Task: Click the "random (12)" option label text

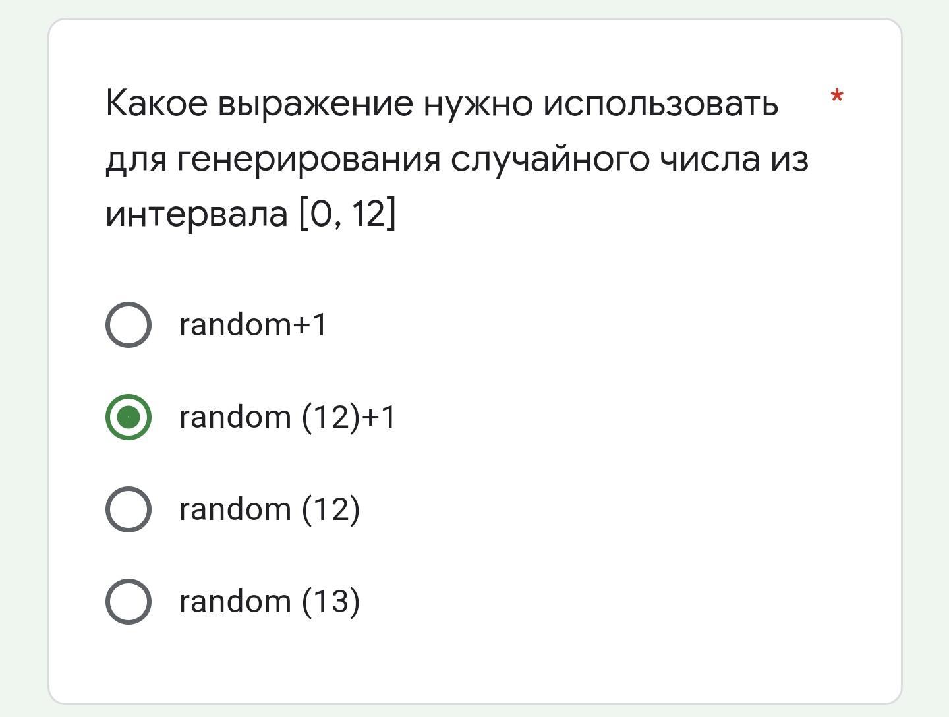Action: [270, 509]
